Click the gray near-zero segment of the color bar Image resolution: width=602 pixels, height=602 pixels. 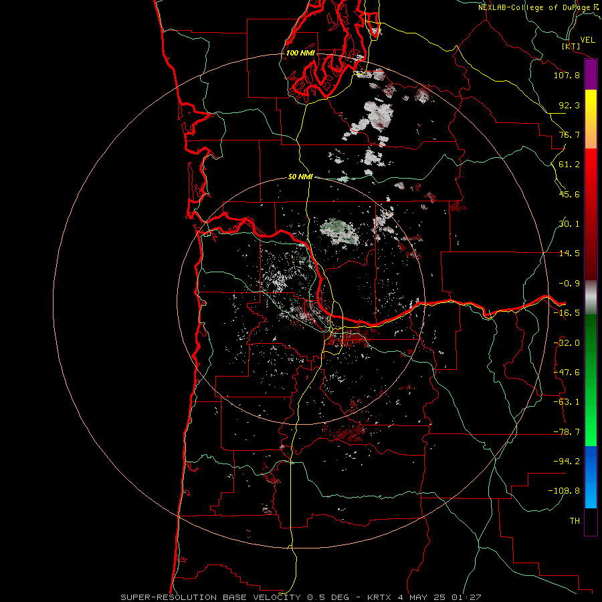click(591, 297)
